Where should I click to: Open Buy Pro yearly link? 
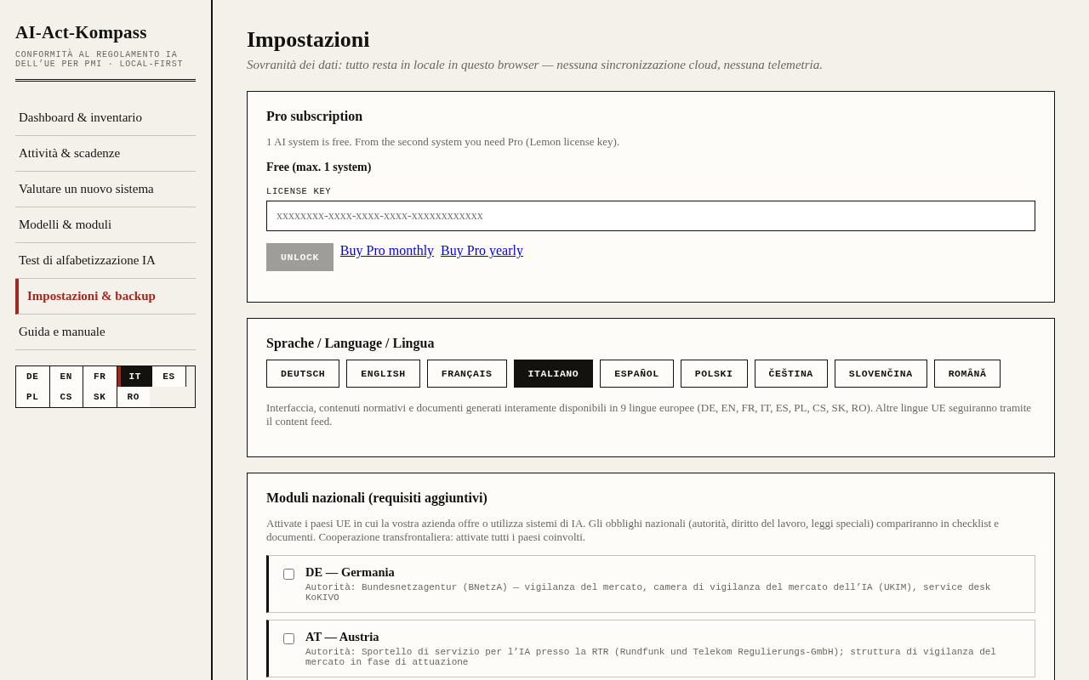pos(482,251)
